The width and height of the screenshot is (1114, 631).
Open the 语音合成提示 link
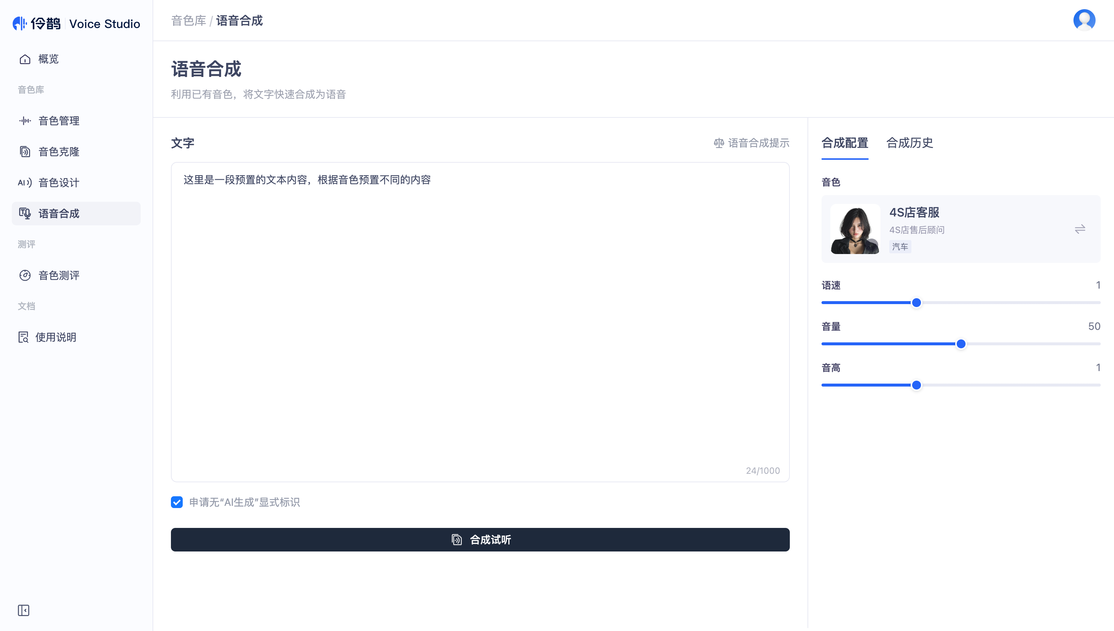(x=752, y=143)
